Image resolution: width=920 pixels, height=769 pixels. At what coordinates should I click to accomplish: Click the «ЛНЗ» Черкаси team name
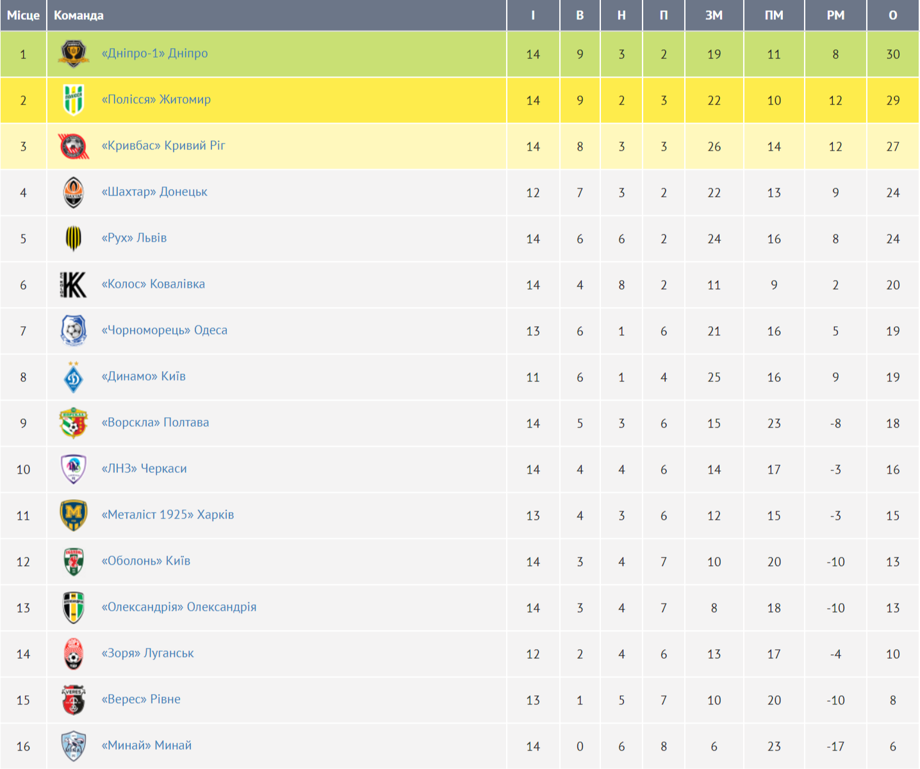click(144, 468)
